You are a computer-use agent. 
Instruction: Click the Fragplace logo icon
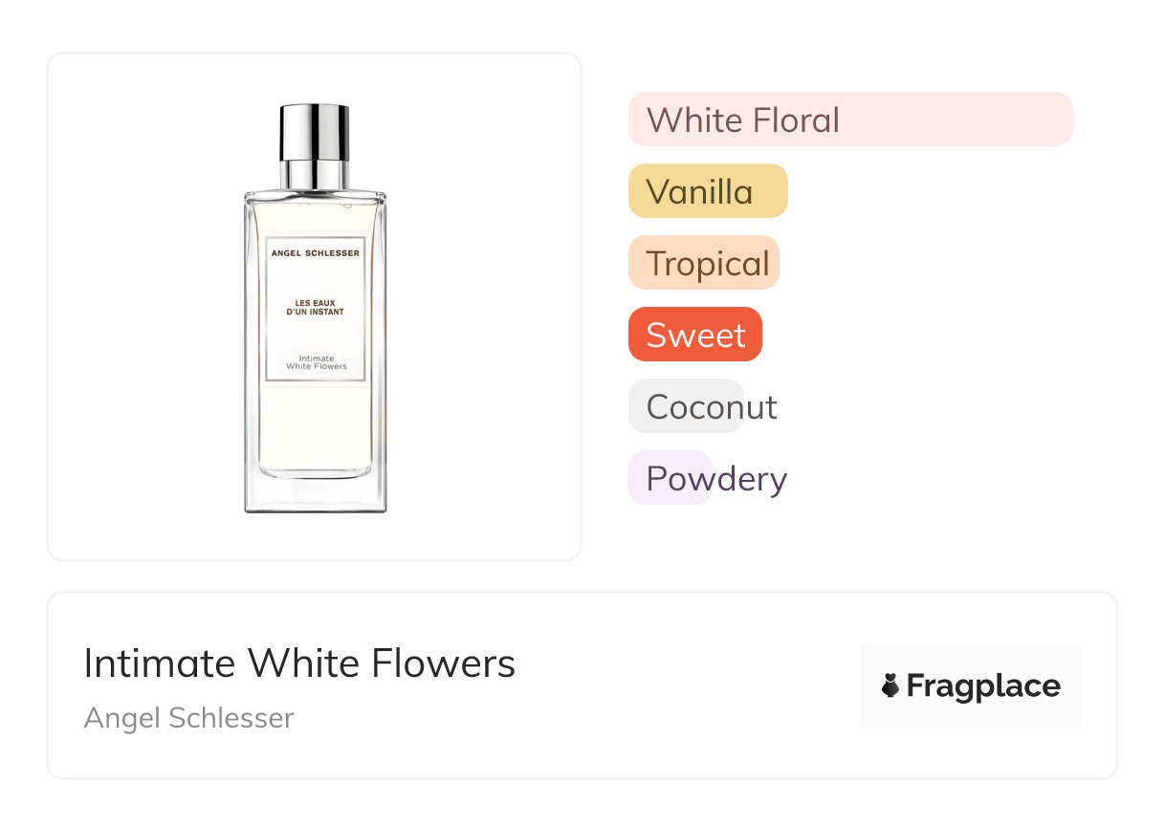890,685
